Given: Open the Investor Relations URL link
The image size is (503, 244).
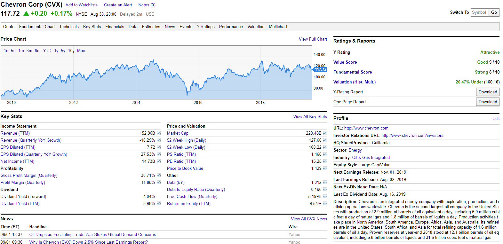Looking at the screenshot, I should click(412, 136).
